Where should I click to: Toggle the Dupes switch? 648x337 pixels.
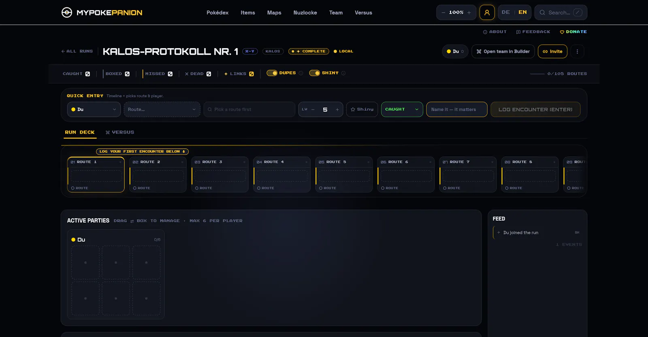click(x=272, y=73)
